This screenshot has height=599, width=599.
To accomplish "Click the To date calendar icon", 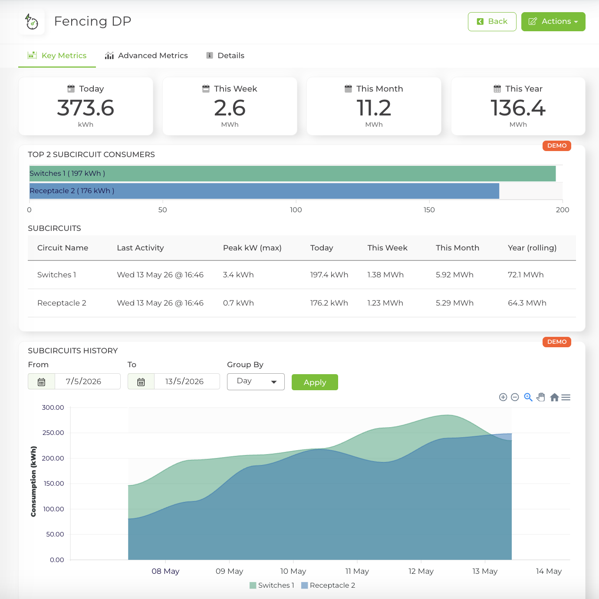I will (x=141, y=382).
